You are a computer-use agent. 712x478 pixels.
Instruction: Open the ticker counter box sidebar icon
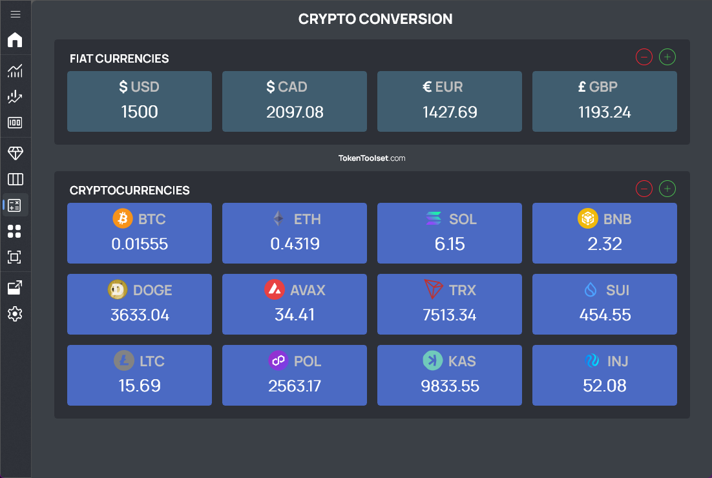15,123
